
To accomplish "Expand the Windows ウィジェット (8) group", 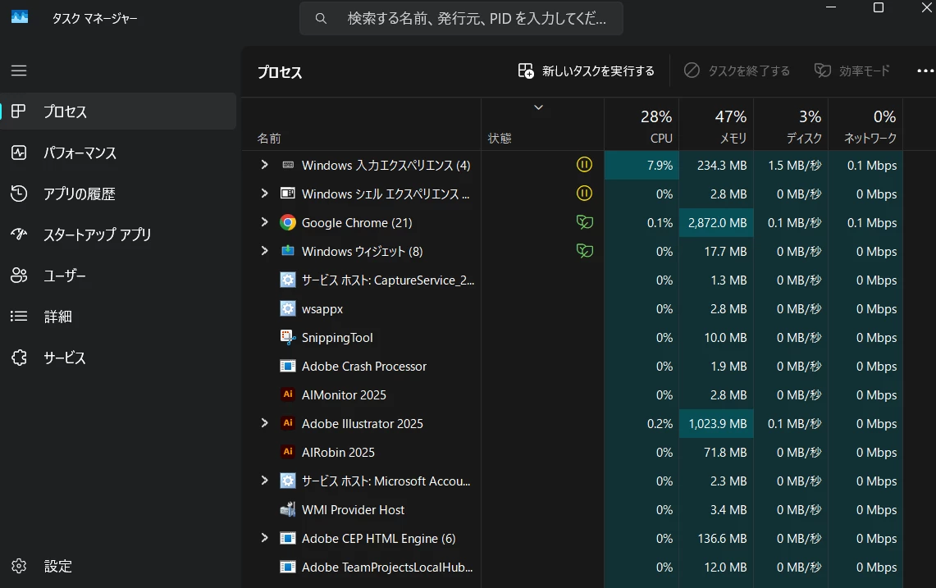I will [x=264, y=250].
